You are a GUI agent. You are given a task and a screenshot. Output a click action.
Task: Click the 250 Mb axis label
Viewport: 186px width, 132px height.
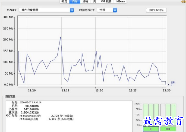(8, 29)
